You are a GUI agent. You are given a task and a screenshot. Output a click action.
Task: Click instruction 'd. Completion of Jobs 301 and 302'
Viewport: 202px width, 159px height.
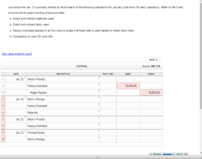(x=31, y=36)
